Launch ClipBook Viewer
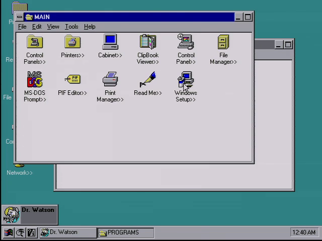The image size is (322, 241). click(x=148, y=42)
